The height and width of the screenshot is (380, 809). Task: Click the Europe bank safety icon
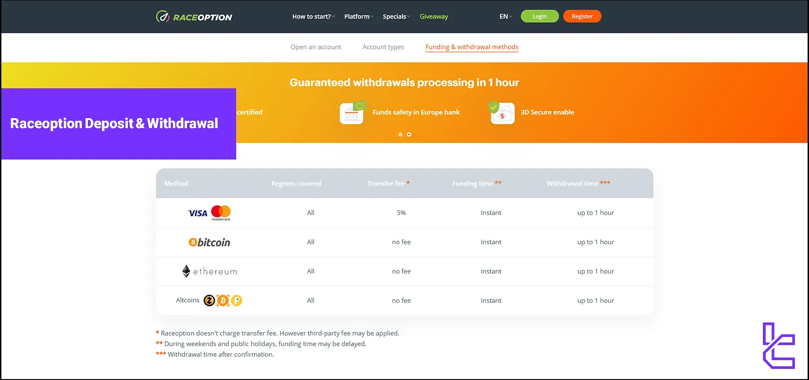click(352, 113)
